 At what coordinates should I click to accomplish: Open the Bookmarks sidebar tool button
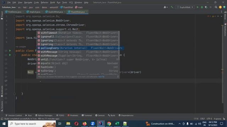[x=2, y=91]
